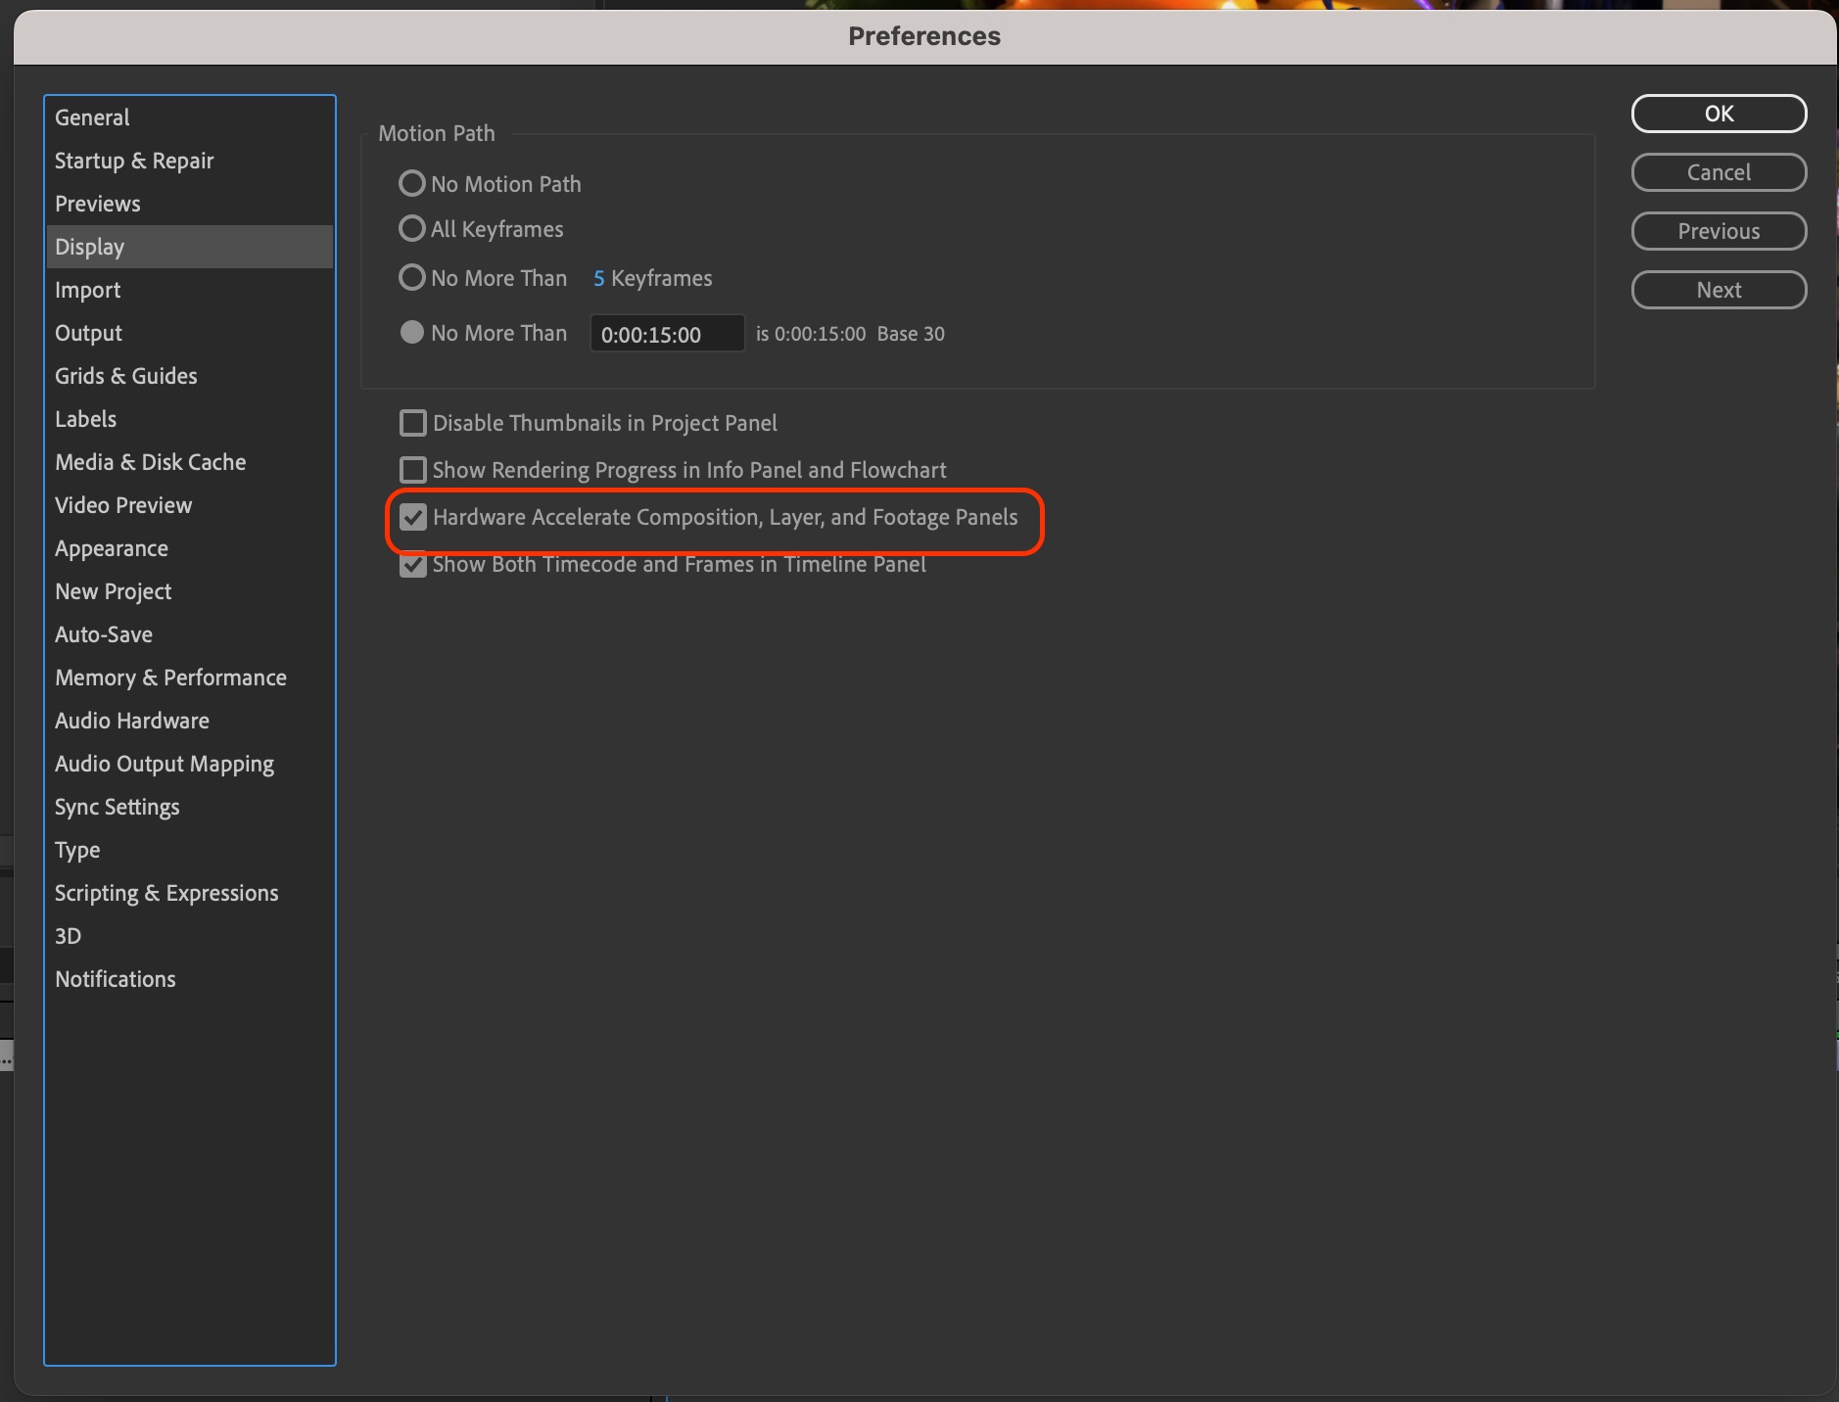Uncheck "Hardware Accelerate Composition, Layer, and Footage Panels"
The width and height of the screenshot is (1839, 1402).
tap(413, 517)
